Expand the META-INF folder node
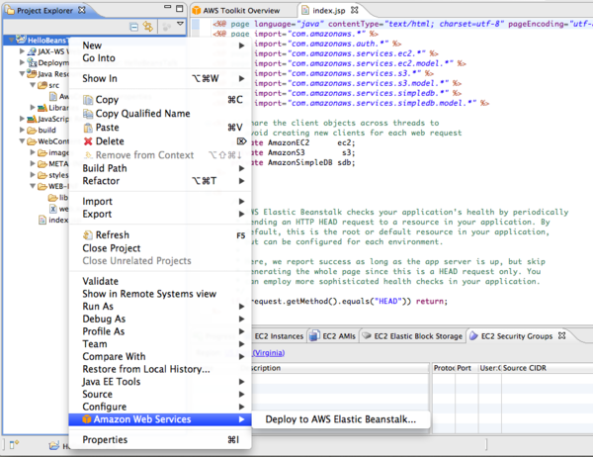This screenshot has height=457, width=593. click(x=33, y=163)
